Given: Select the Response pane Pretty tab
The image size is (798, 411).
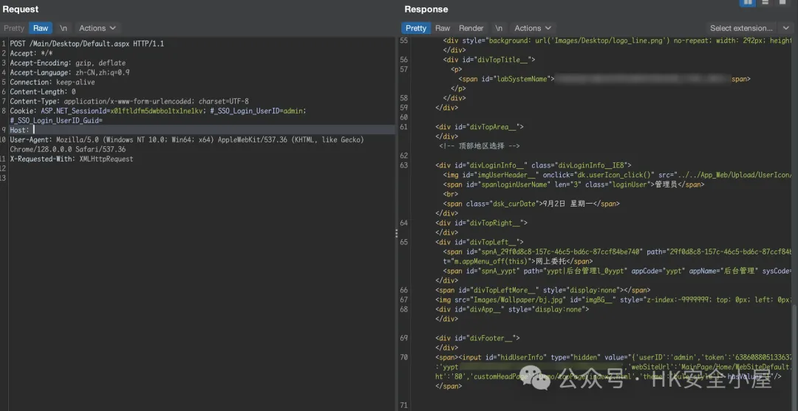Looking at the screenshot, I should [416, 29].
